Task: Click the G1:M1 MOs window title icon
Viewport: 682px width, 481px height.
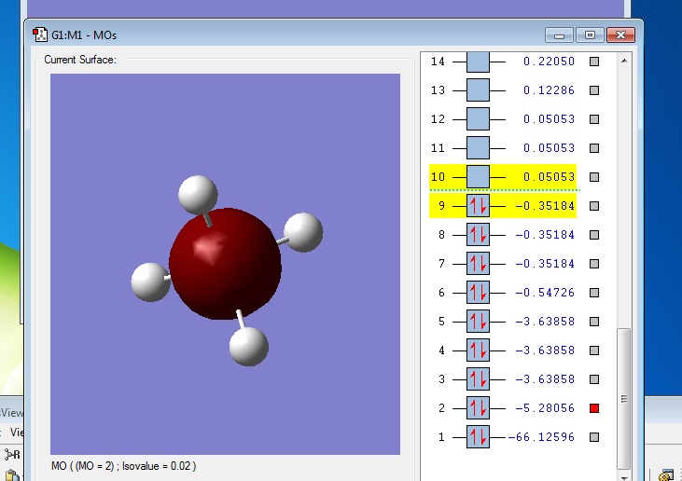Action: (x=41, y=35)
